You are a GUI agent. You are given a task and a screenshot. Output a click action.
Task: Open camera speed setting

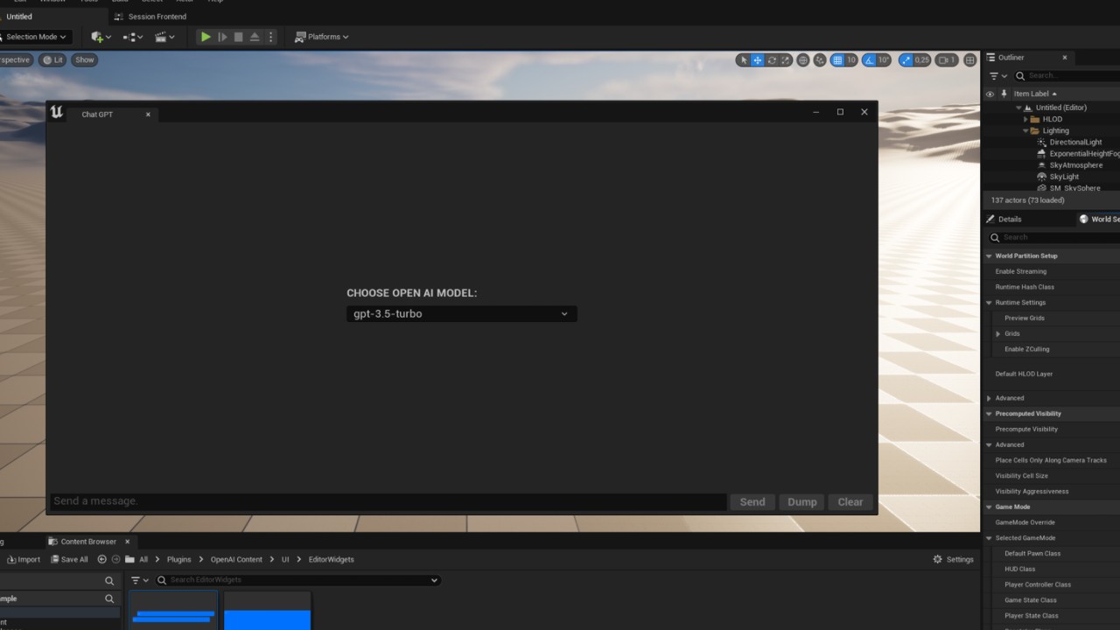947,60
